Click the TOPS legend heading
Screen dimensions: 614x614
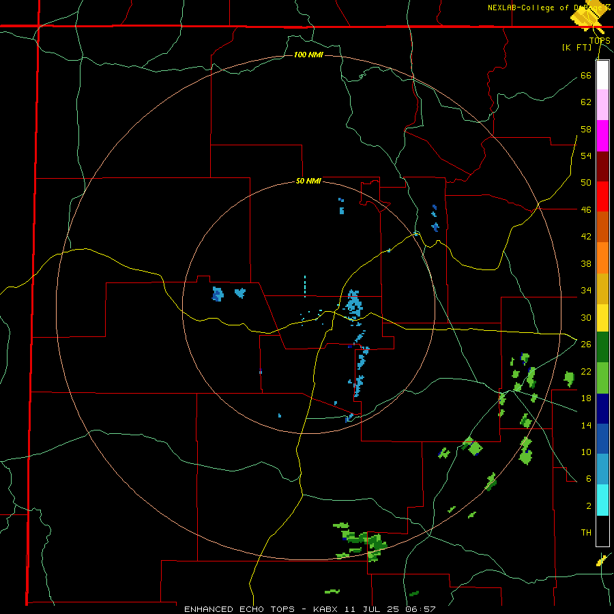[x=600, y=41]
